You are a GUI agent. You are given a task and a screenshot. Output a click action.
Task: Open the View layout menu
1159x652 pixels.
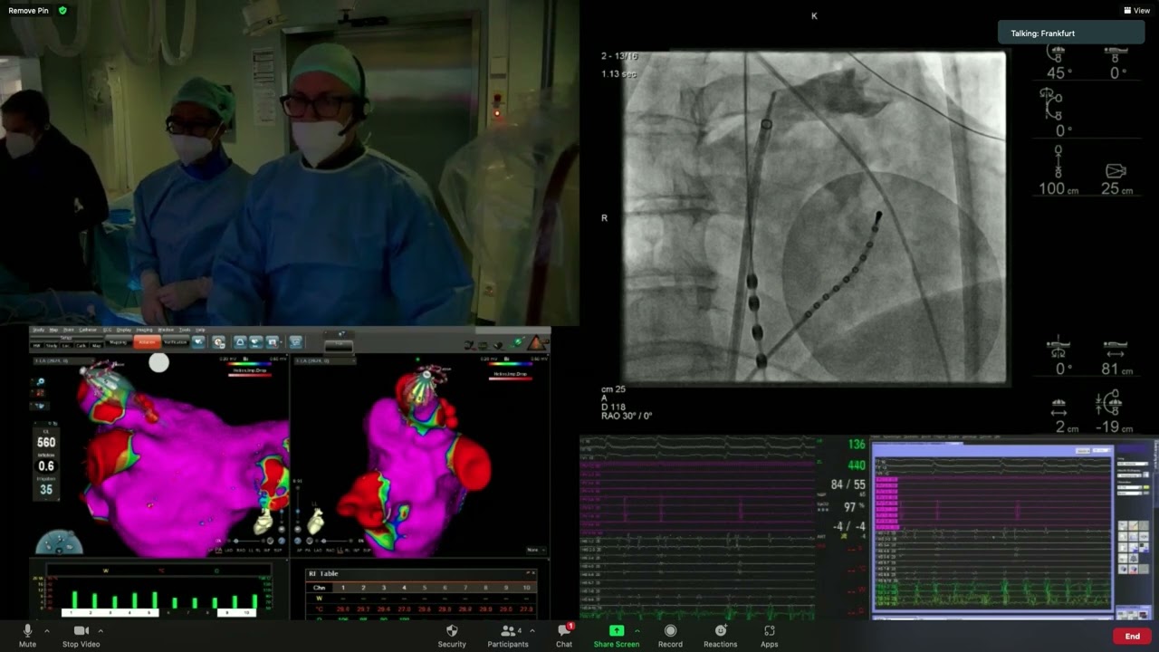pos(1136,10)
